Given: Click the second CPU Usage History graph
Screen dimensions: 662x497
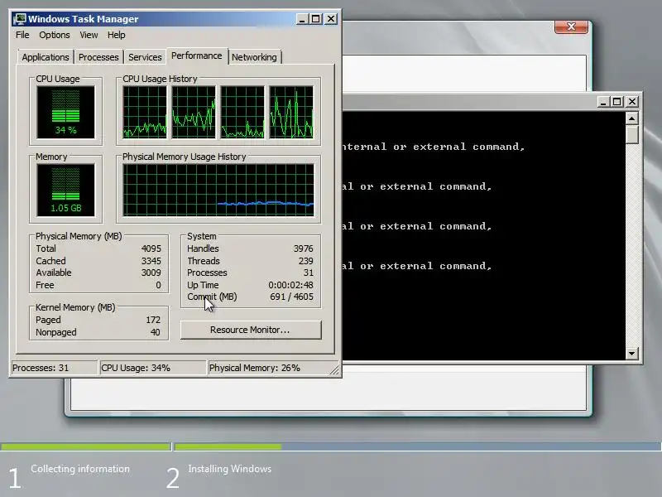Looking at the screenshot, I should click(194, 113).
